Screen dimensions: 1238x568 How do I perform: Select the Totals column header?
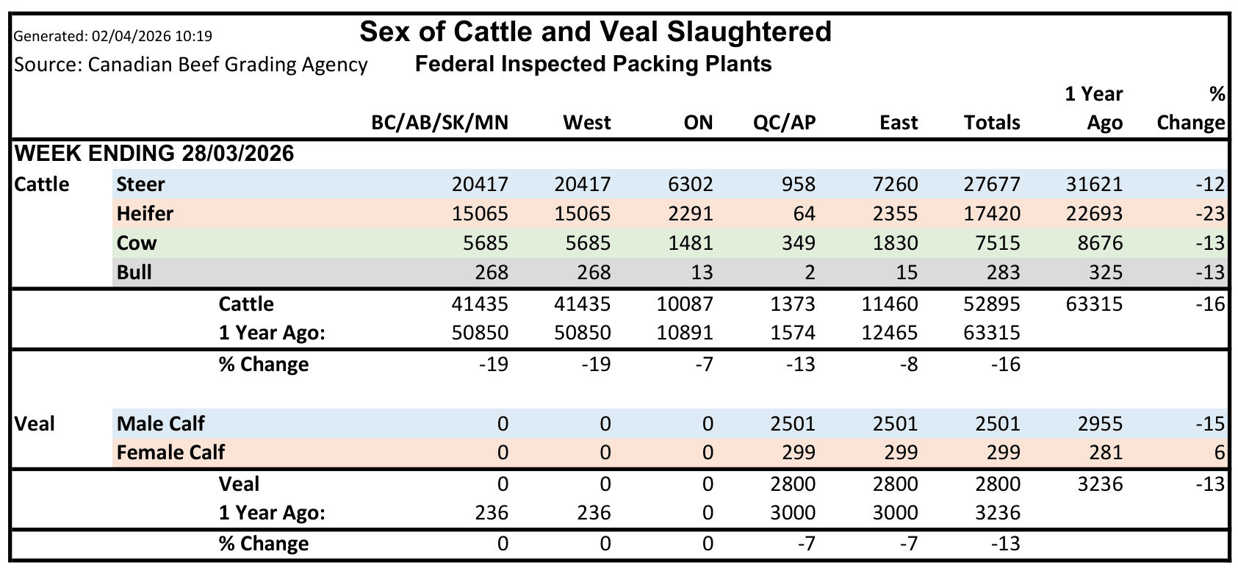tap(991, 123)
